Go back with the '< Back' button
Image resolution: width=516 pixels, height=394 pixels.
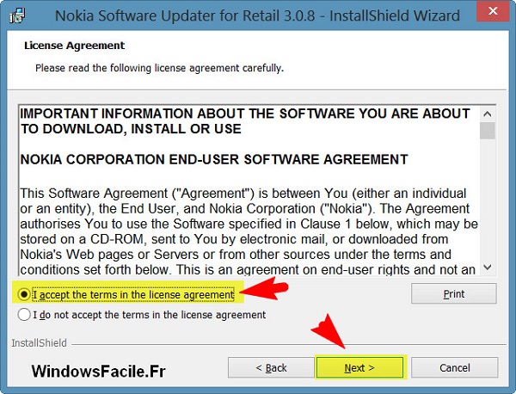click(x=271, y=367)
